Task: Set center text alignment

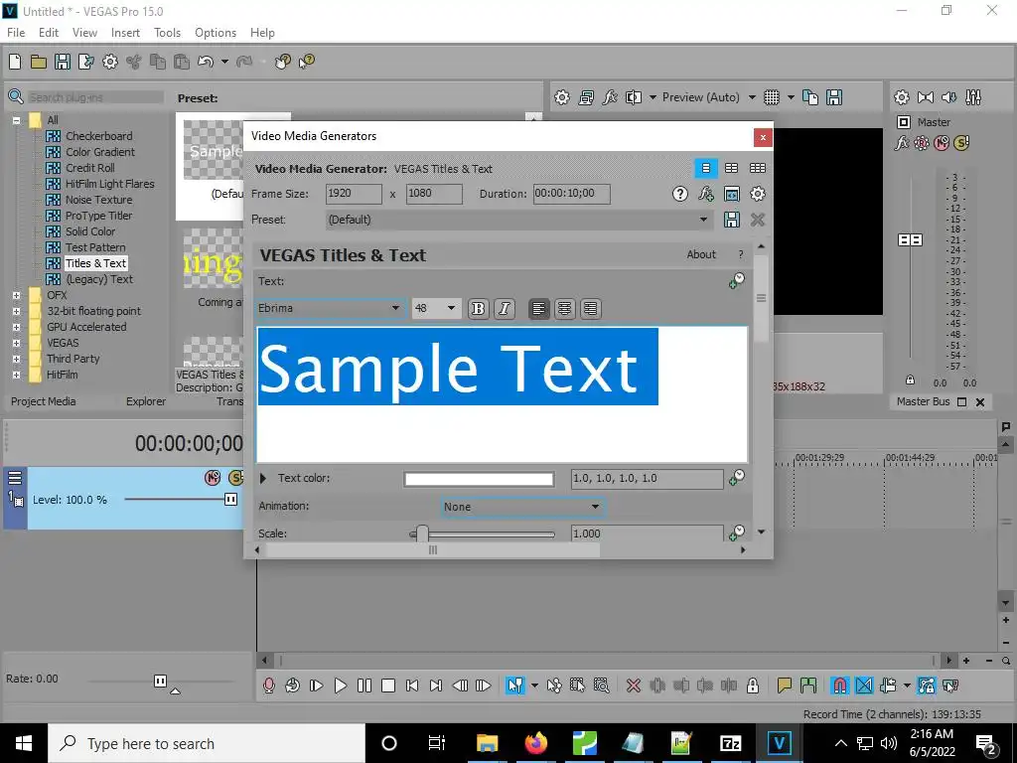Action: 564,309
